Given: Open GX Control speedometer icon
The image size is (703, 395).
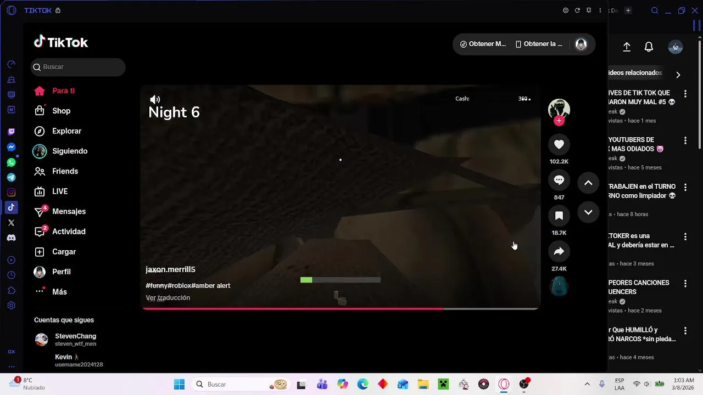Looking at the screenshot, I should [12, 65].
